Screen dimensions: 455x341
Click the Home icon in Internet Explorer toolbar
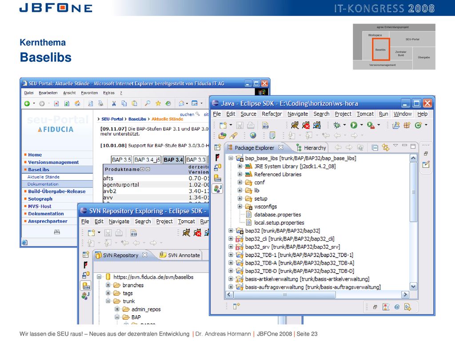tap(77, 103)
